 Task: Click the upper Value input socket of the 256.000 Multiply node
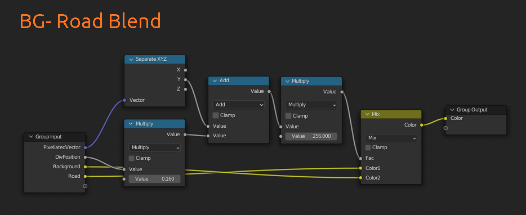(x=281, y=127)
